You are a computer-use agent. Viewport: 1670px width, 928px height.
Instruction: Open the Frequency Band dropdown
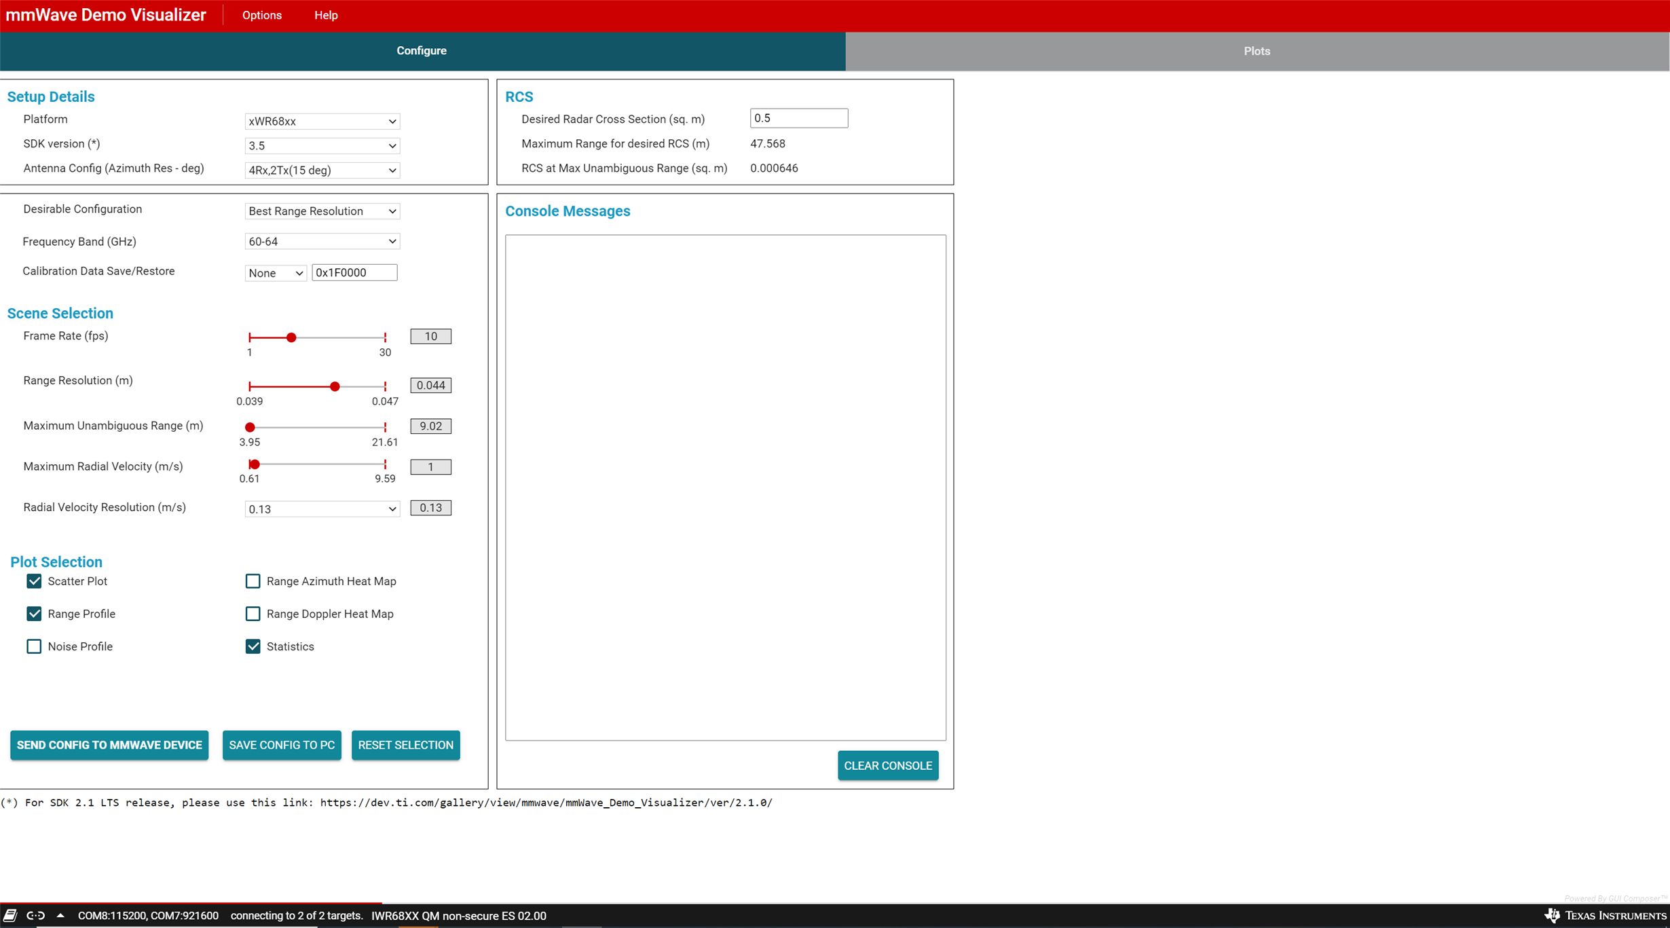pos(322,242)
